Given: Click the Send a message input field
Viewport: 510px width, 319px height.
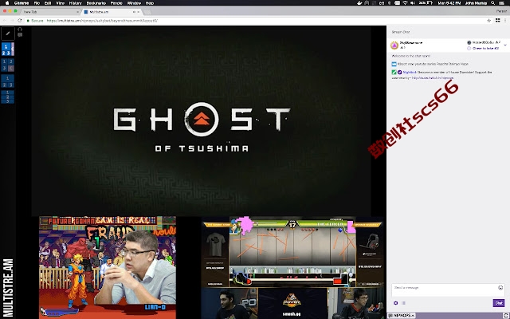Looking at the screenshot, I should coord(448,289).
